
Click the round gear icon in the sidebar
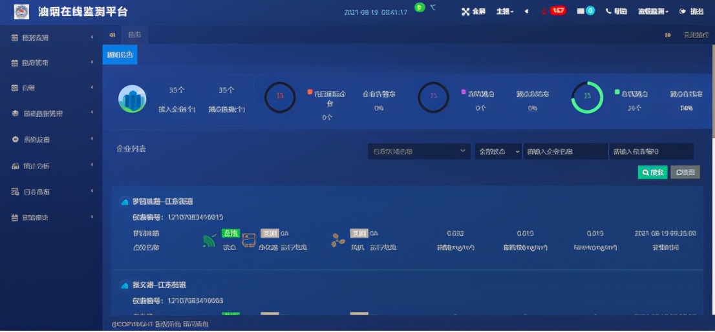point(15,140)
